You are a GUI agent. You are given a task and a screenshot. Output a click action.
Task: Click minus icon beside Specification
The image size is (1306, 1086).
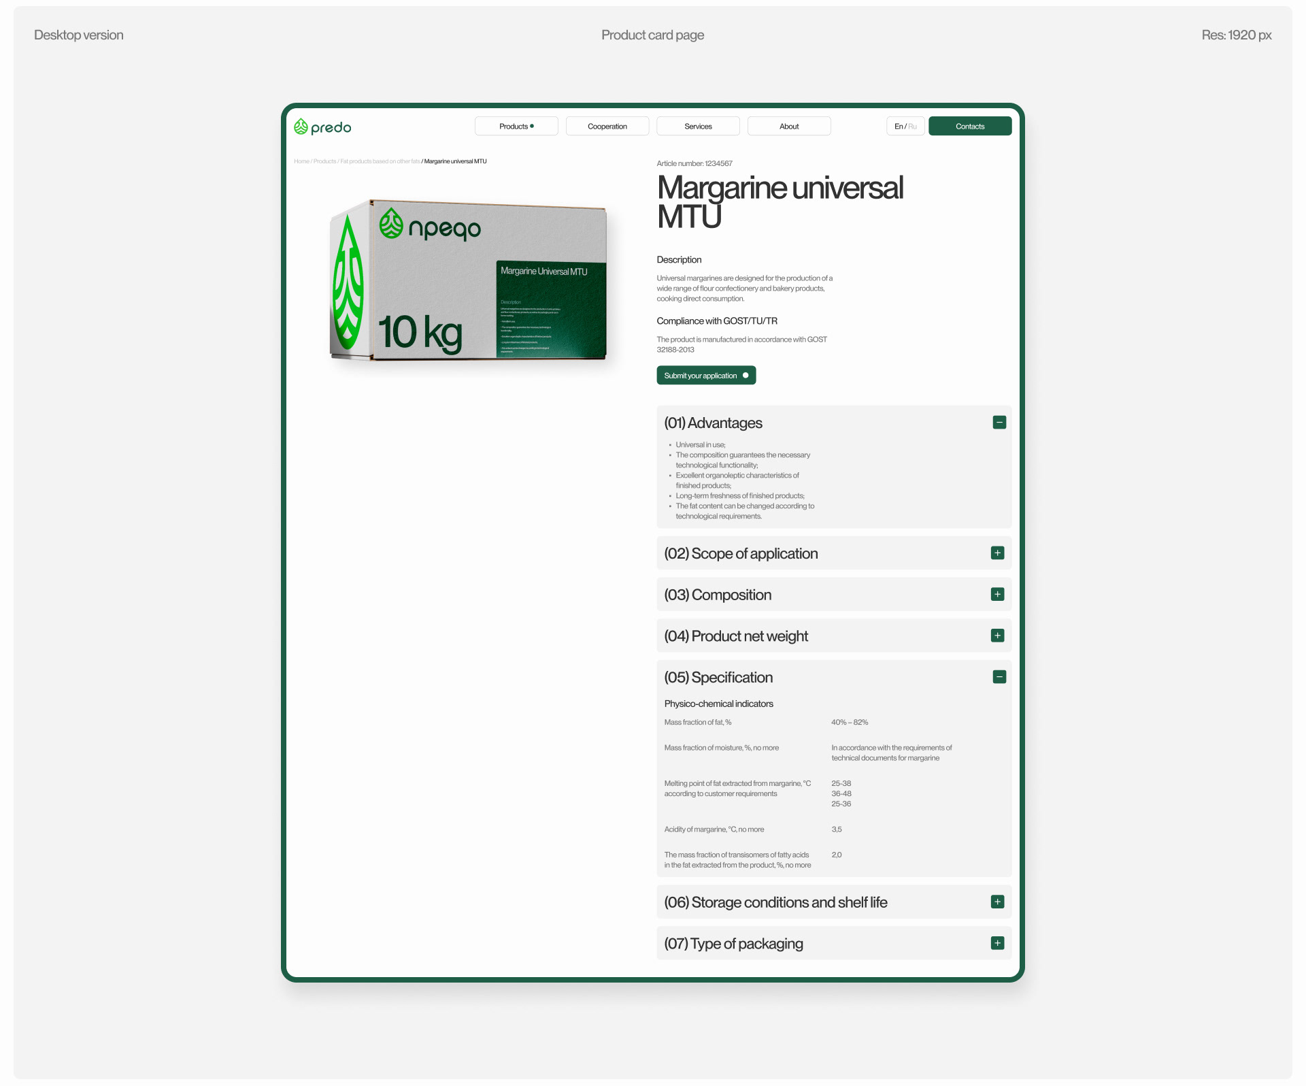[999, 677]
